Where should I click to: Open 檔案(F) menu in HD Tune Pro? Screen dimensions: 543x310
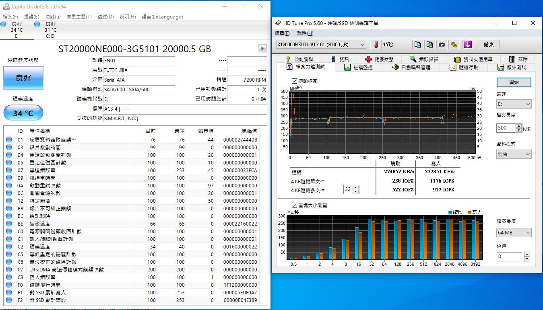click(282, 33)
